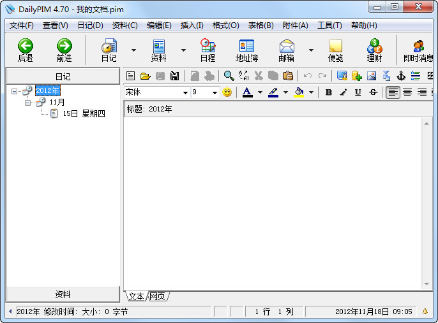This screenshot has width=438, height=323.
Task: Go forward with the 前进 button
Action: [64, 50]
